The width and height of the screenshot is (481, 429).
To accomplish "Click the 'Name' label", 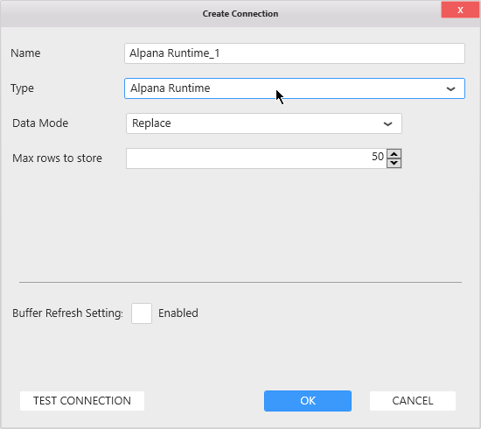I will coord(25,53).
